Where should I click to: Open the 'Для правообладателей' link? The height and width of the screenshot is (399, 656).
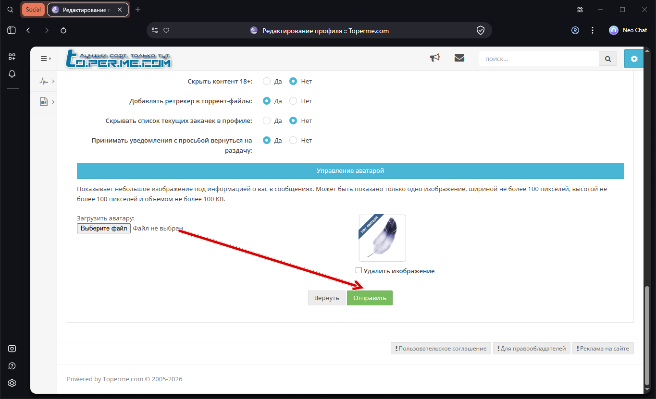[x=532, y=349]
